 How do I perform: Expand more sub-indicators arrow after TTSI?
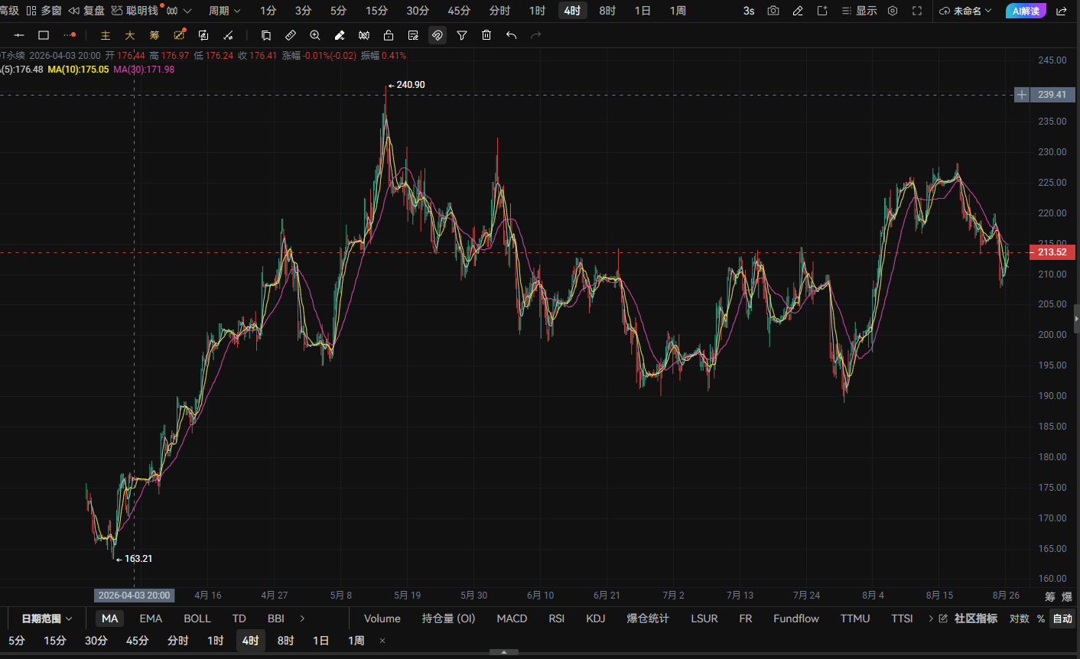pos(931,618)
